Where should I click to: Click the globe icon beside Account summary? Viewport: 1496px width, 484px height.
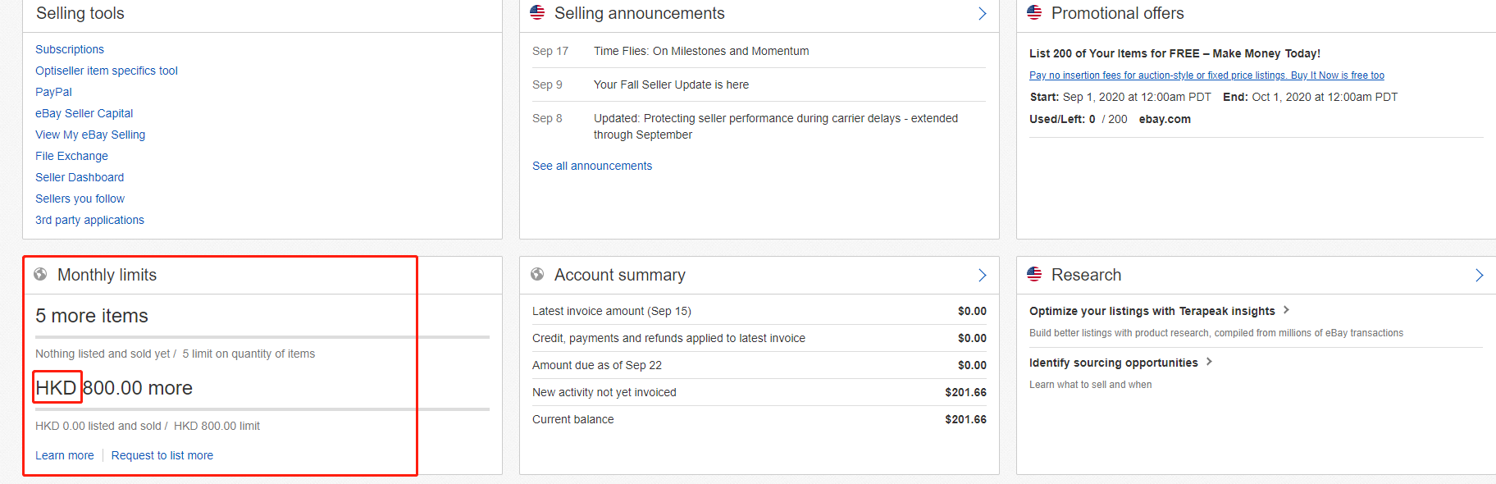(x=537, y=274)
